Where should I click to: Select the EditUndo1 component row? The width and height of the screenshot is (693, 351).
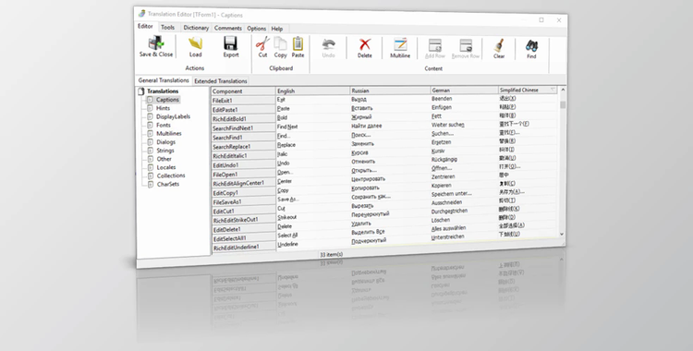click(x=243, y=165)
